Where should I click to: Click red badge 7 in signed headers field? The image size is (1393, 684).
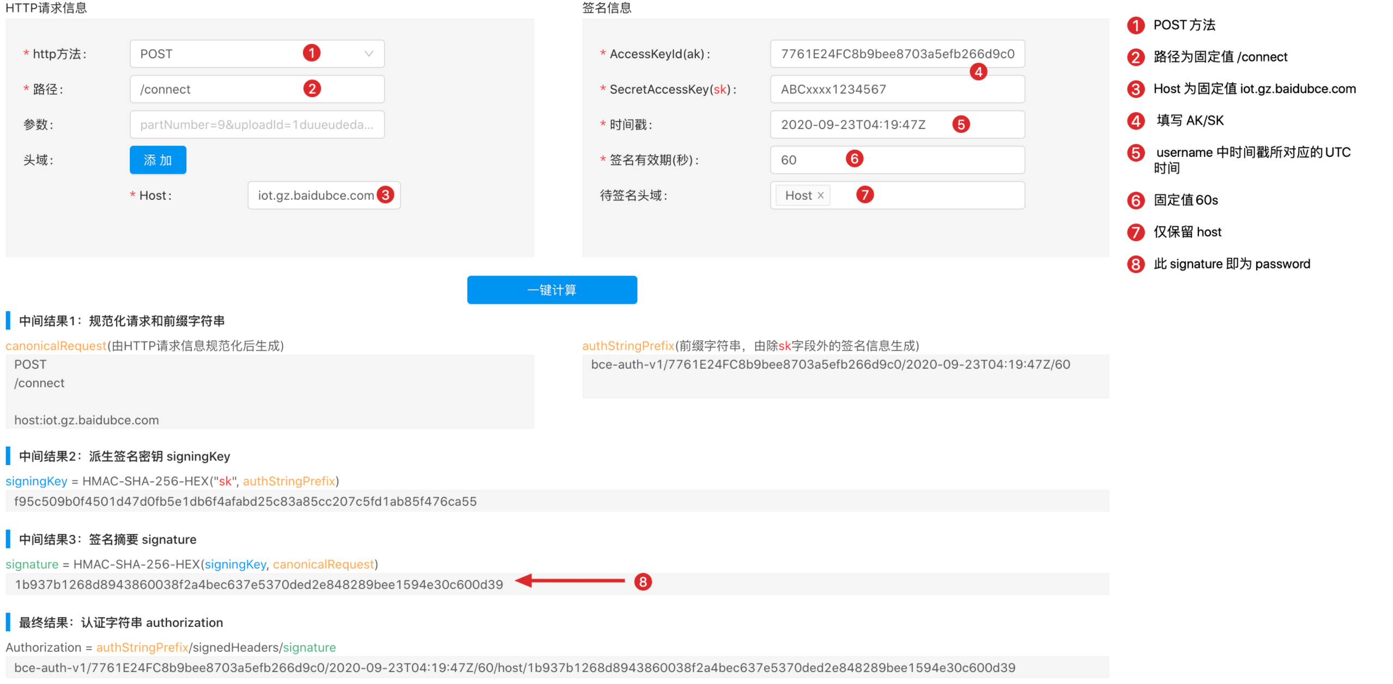(864, 194)
